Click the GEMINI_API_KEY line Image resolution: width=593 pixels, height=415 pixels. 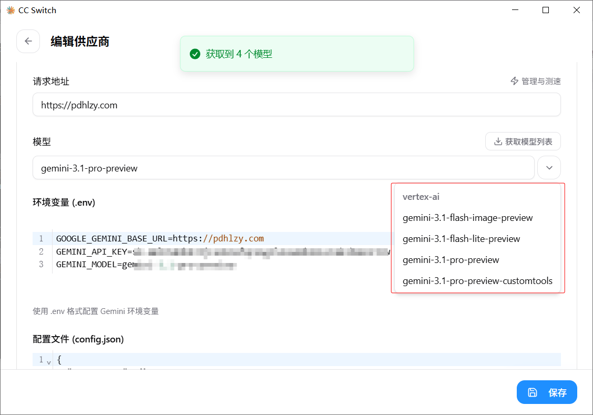(223, 251)
